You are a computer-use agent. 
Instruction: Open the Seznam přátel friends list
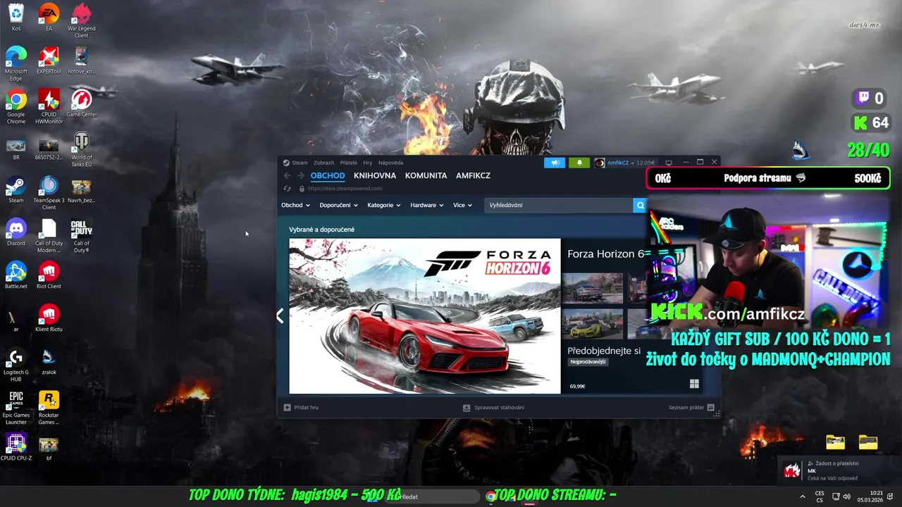tap(691, 408)
